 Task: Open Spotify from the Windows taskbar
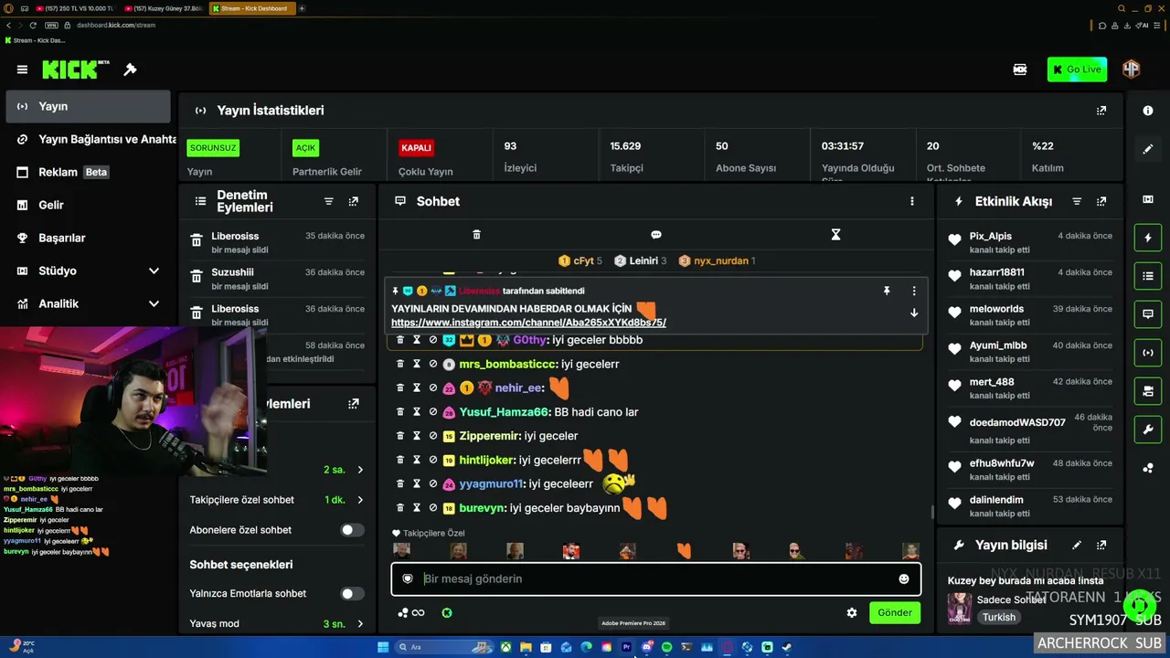tap(665, 647)
